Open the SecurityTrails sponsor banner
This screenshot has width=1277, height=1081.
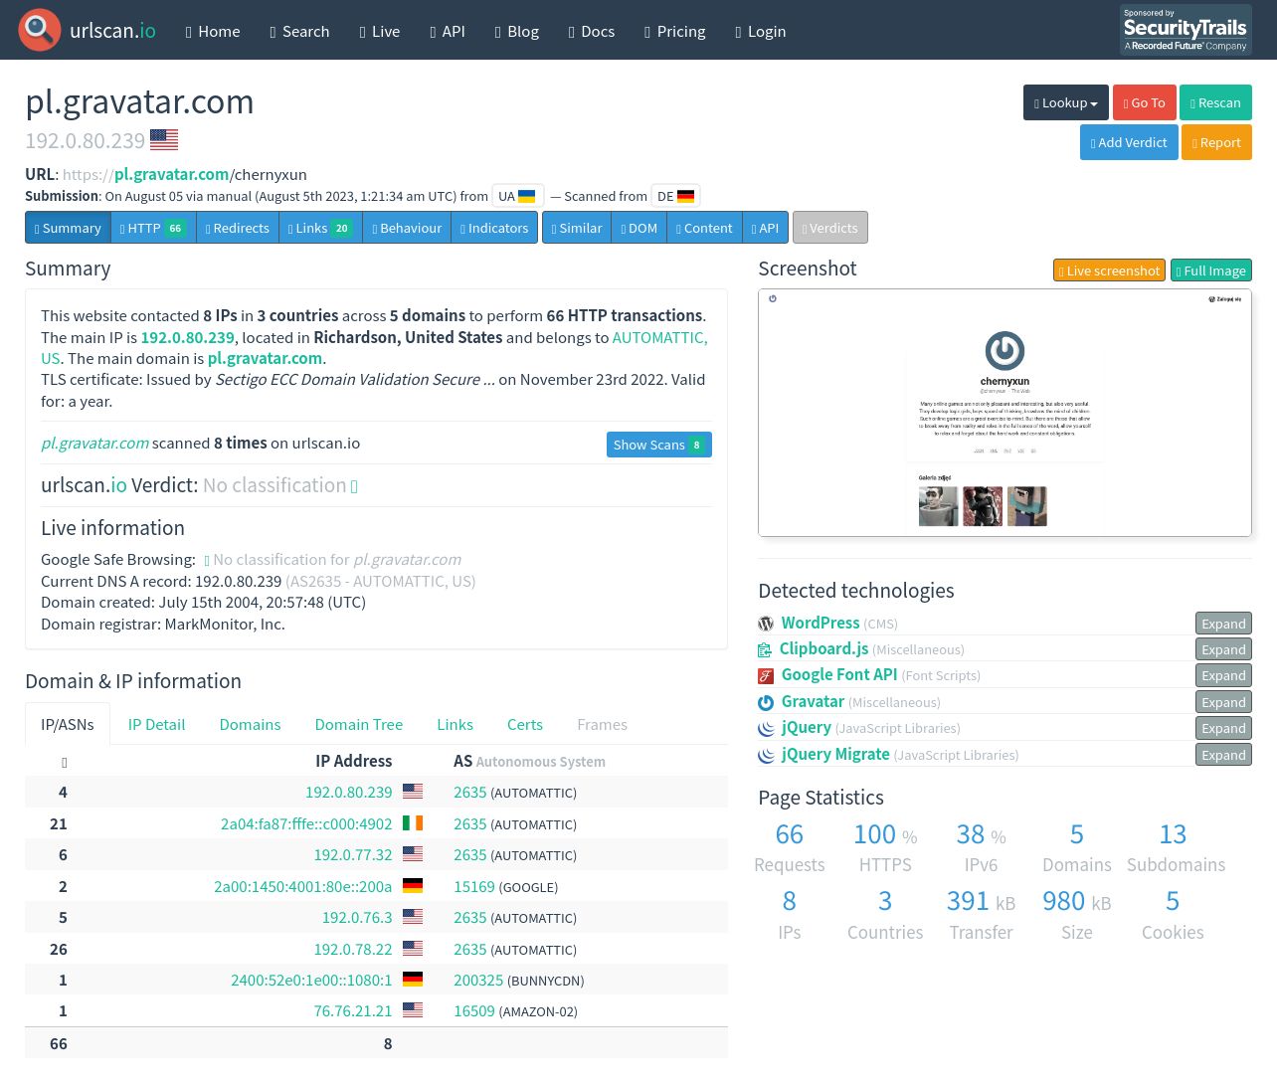pyautogui.click(x=1186, y=30)
